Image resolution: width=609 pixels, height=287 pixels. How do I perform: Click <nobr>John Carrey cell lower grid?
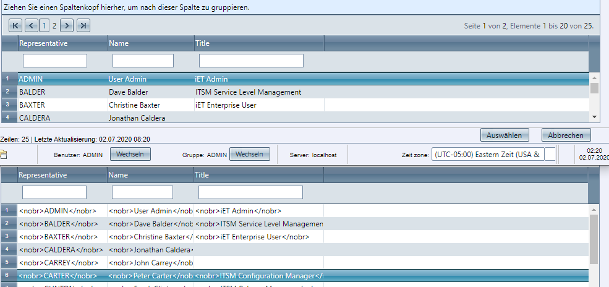click(x=150, y=262)
